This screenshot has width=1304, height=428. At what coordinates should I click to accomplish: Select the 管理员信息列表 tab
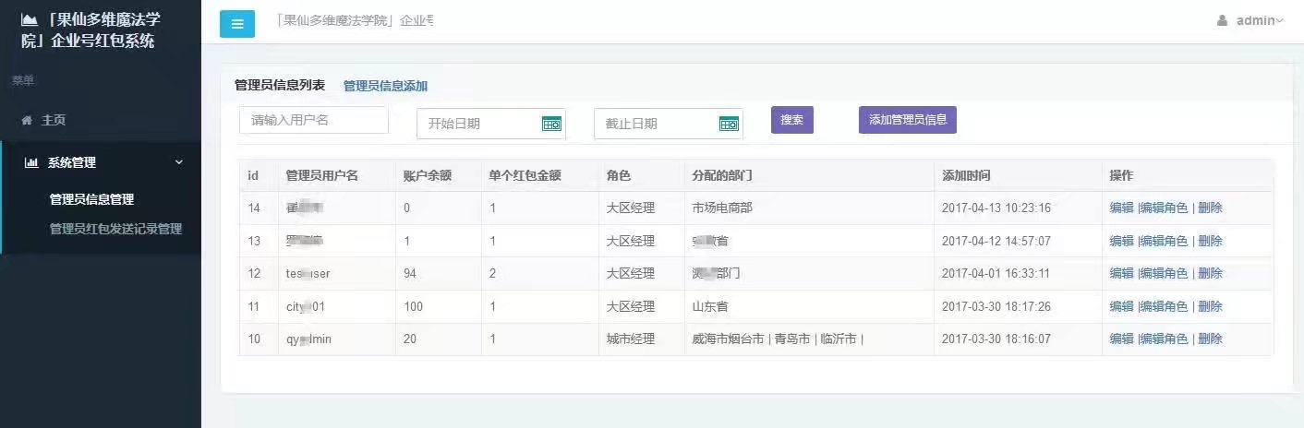280,85
